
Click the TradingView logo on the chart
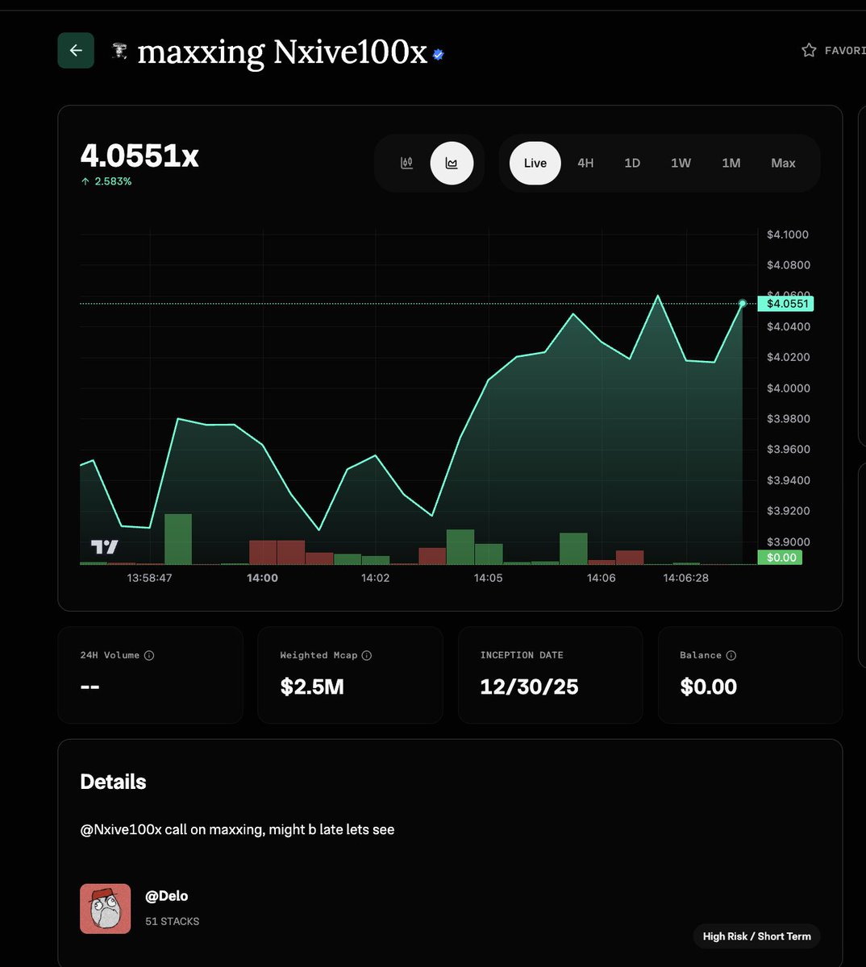pyautogui.click(x=103, y=546)
